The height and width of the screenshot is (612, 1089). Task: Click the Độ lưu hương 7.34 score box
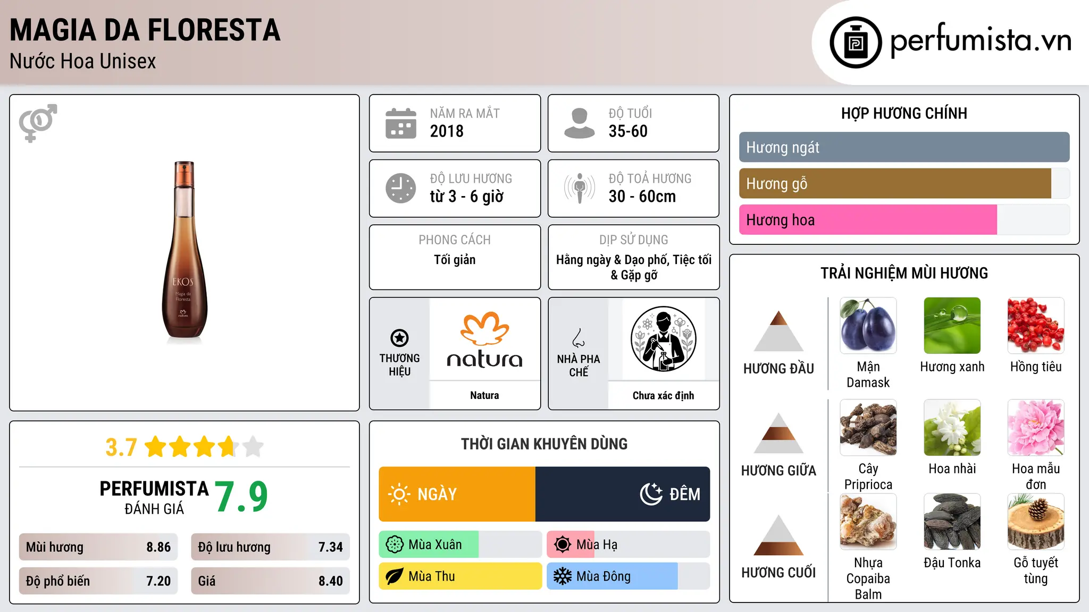coord(270,547)
